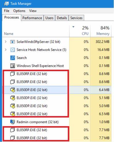Switch to the Performance tab
The height and width of the screenshot is (142, 114).
32,18
